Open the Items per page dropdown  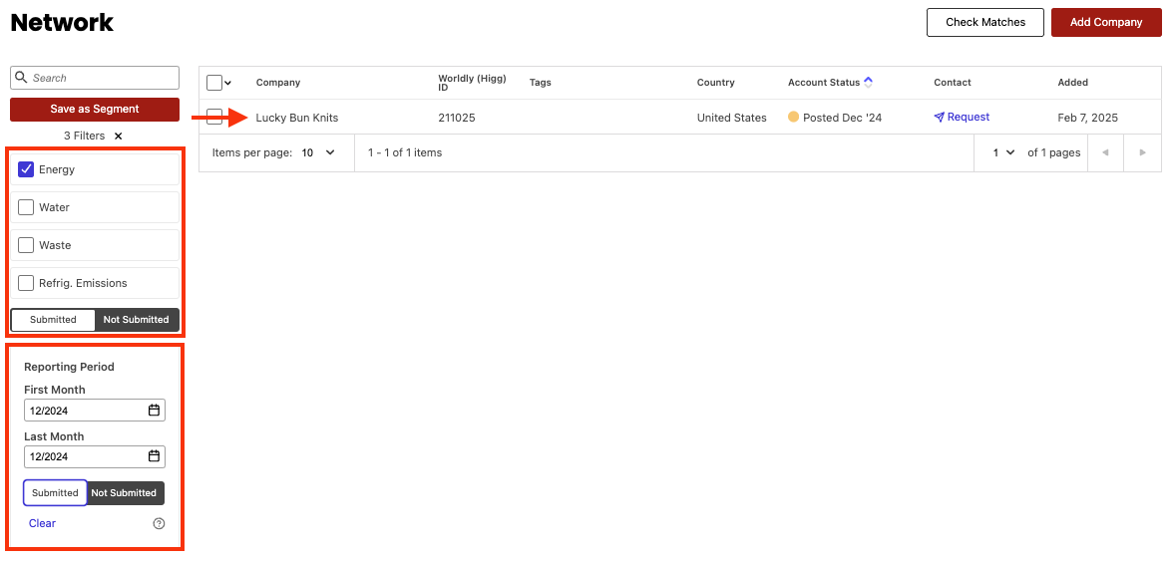319,152
